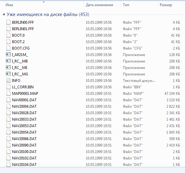Screen dimensions: 185x173
Task: Select the I_RC__MG application icon
Action: tap(8, 74)
